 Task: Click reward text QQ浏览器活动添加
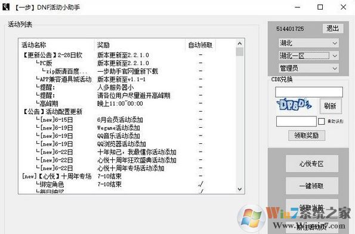(122, 144)
